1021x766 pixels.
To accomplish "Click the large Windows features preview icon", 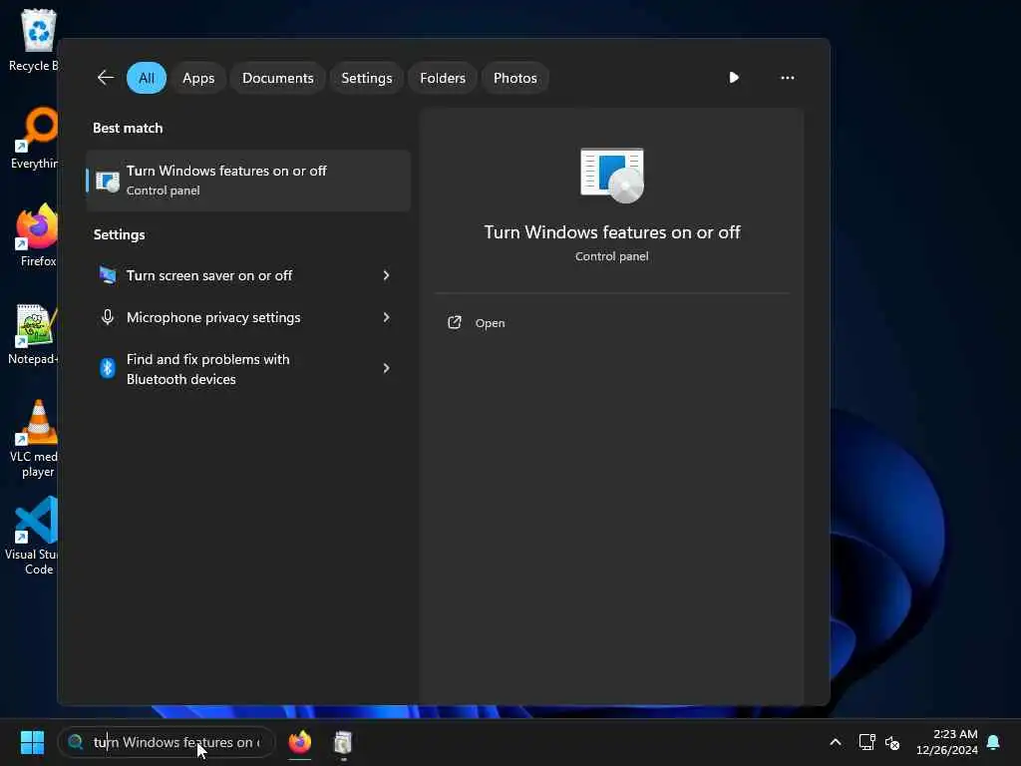I will pos(612,176).
